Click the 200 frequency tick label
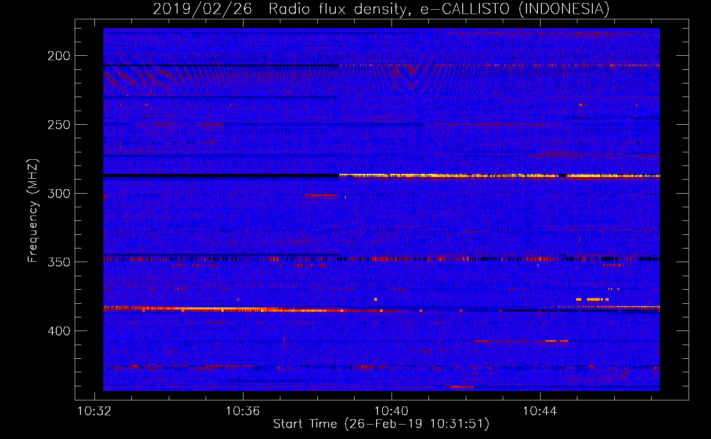The image size is (711, 439). pyautogui.click(x=59, y=56)
